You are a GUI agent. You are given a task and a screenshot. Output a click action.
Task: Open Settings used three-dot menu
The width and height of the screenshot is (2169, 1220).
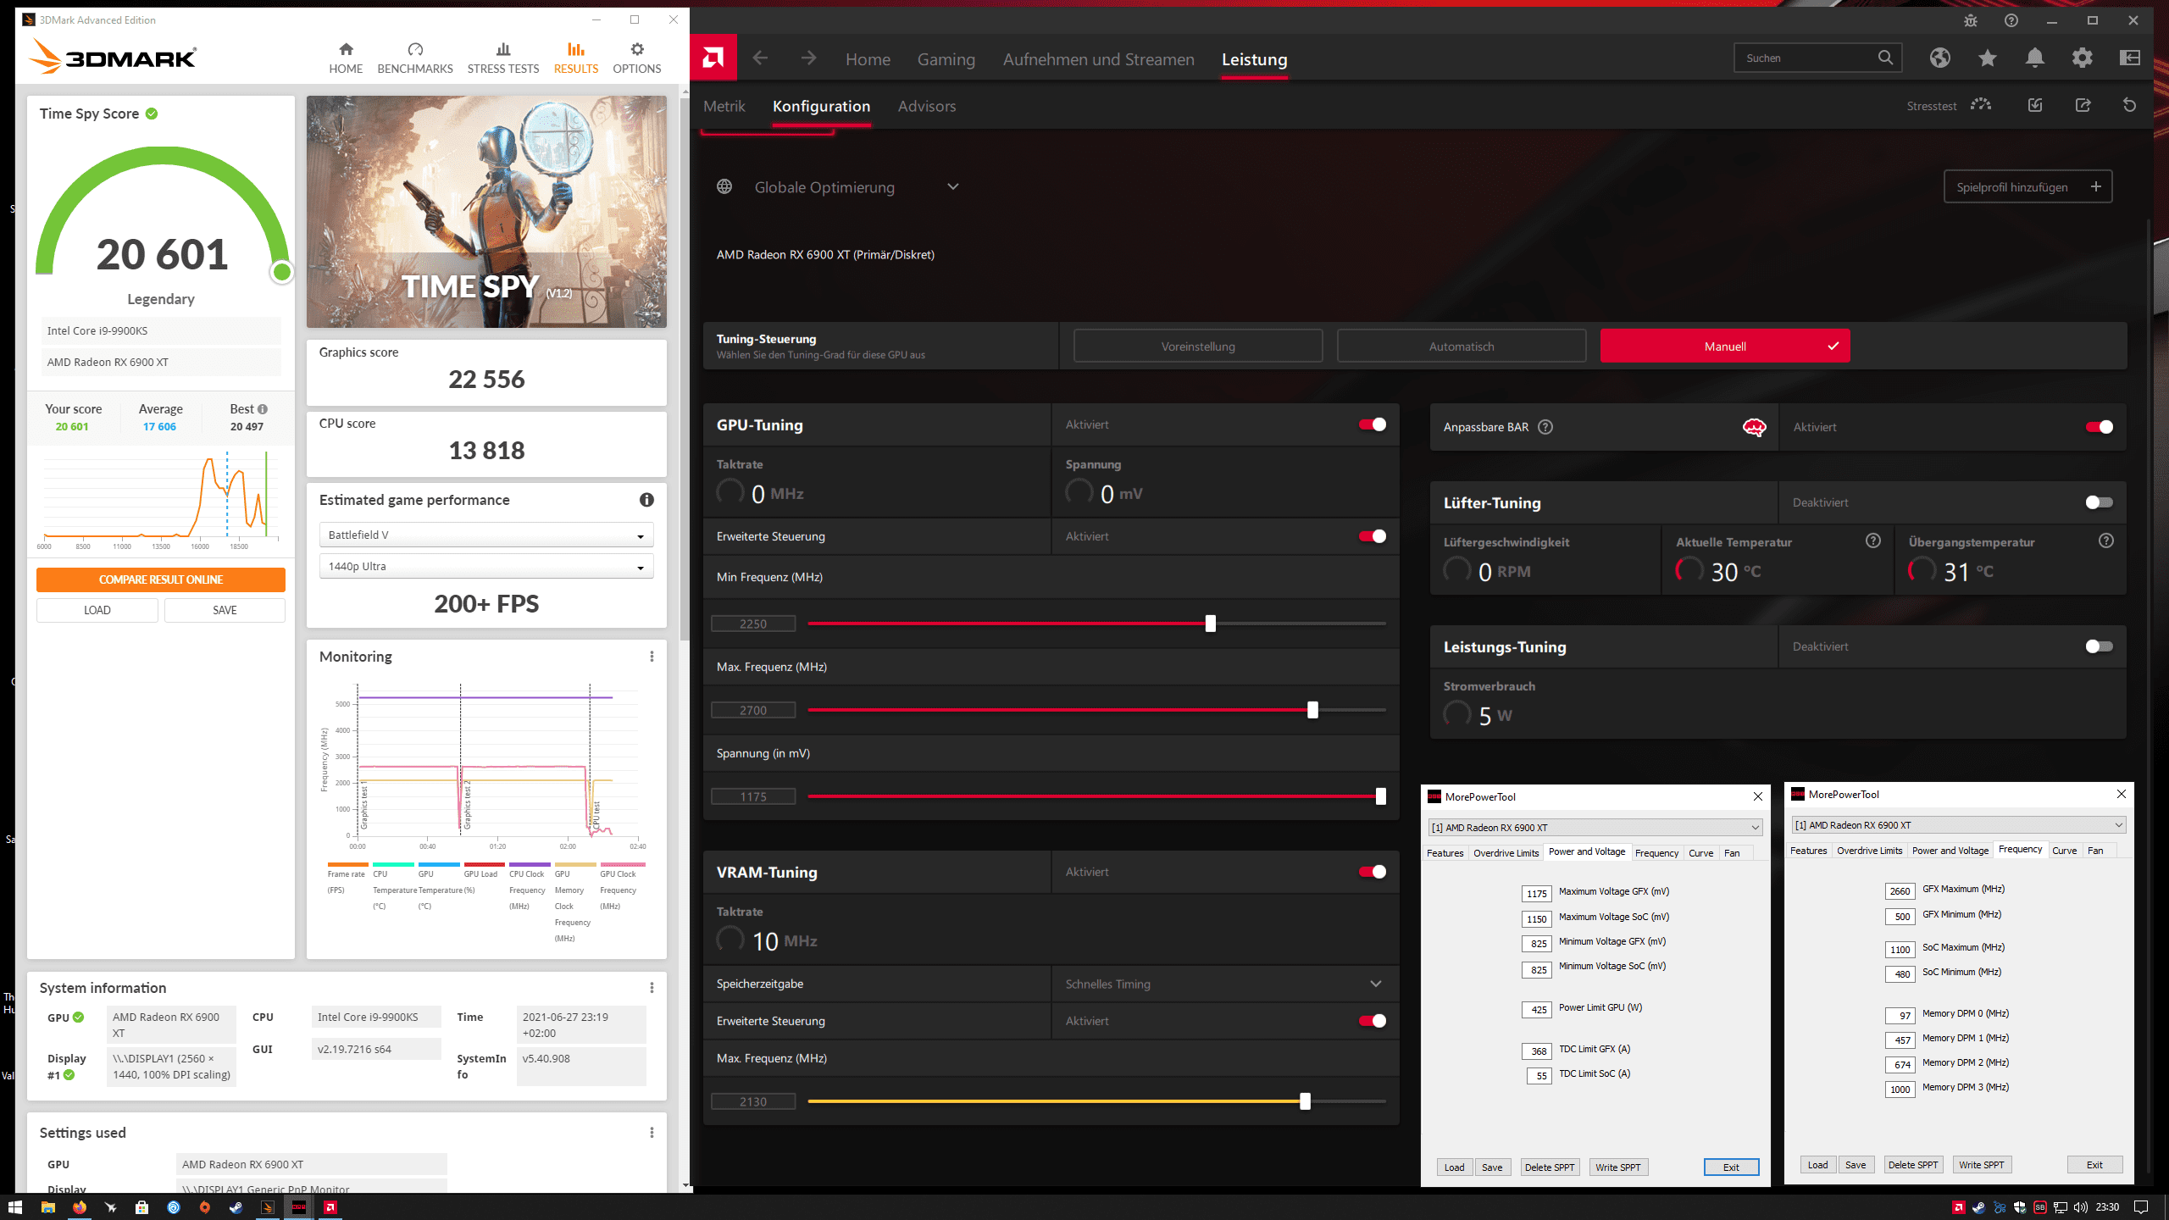[652, 1133]
